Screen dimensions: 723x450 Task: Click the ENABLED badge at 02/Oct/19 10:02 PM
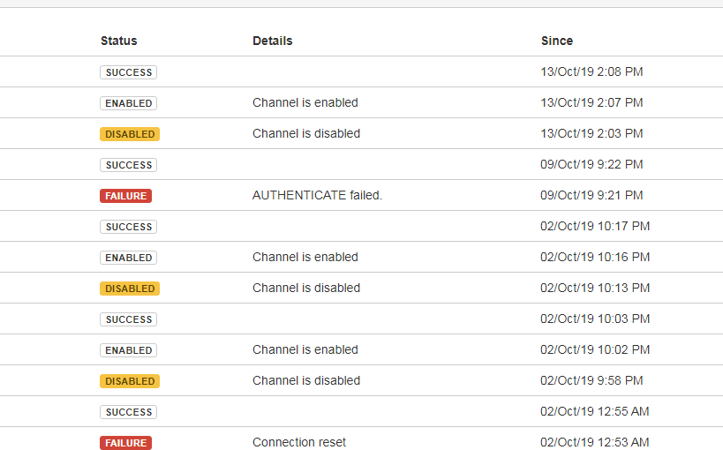click(x=129, y=350)
